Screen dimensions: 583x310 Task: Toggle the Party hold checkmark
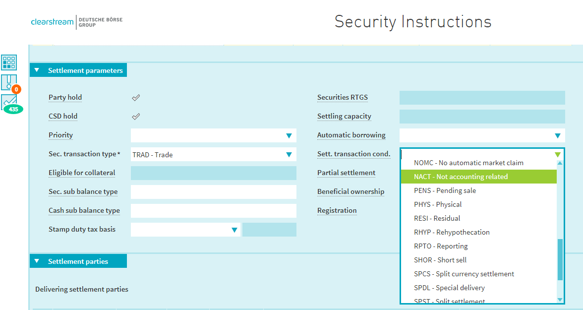(136, 98)
